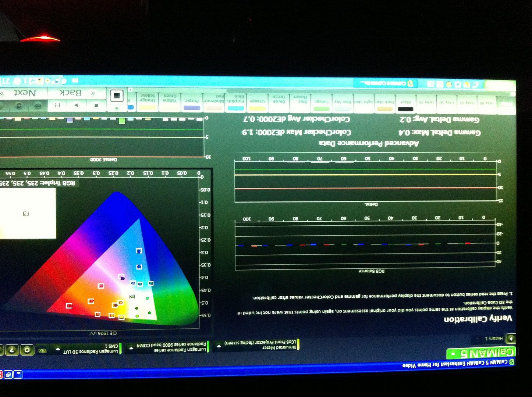The height and width of the screenshot is (397, 532).
Task: Click the read series bracket icon
Action: [57, 105]
